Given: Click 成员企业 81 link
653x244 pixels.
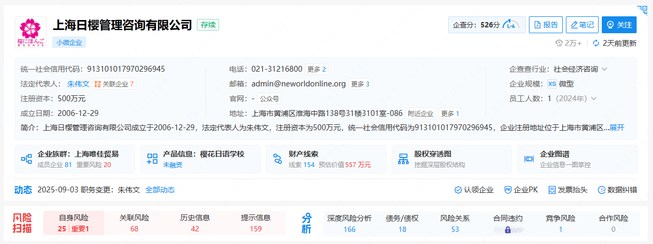Looking at the screenshot, I should (54, 165).
